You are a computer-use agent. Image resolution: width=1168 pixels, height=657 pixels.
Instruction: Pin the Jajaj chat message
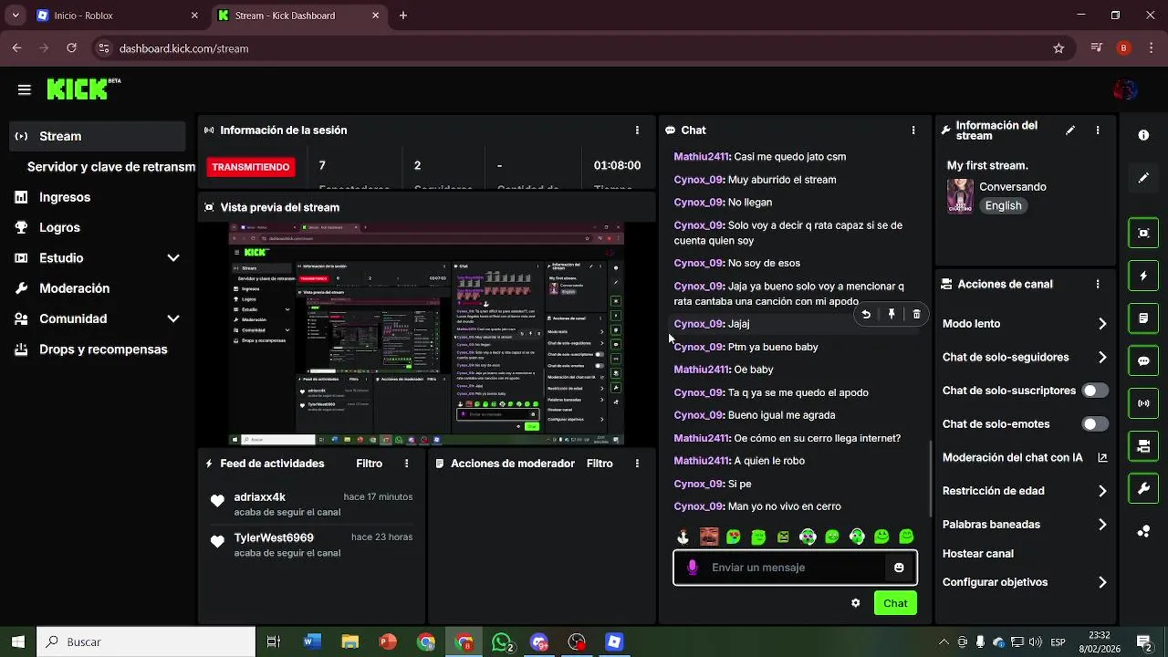point(892,314)
